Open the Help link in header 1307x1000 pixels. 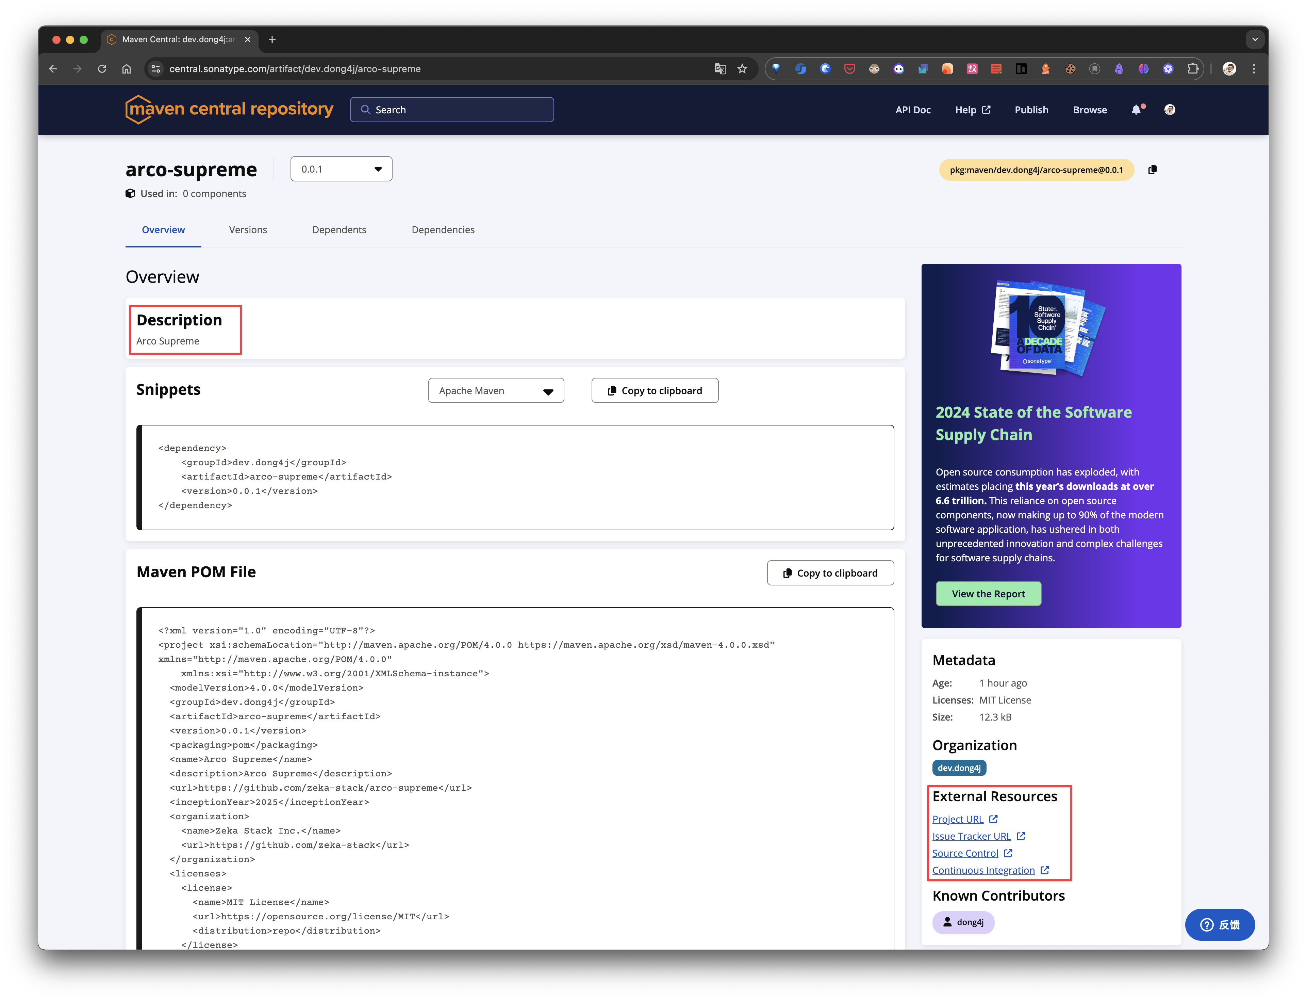973,110
